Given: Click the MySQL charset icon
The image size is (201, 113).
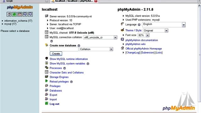Looking at the screenshot, I should (x=46, y=32).
